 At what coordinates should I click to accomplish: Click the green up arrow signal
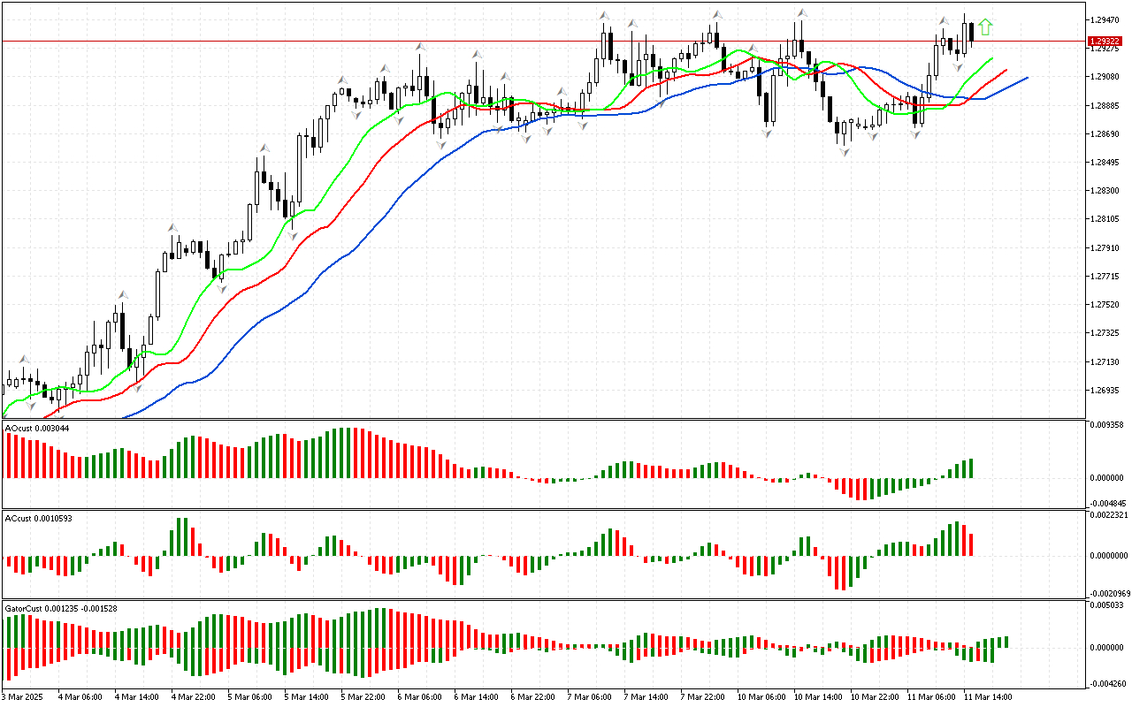[x=985, y=27]
